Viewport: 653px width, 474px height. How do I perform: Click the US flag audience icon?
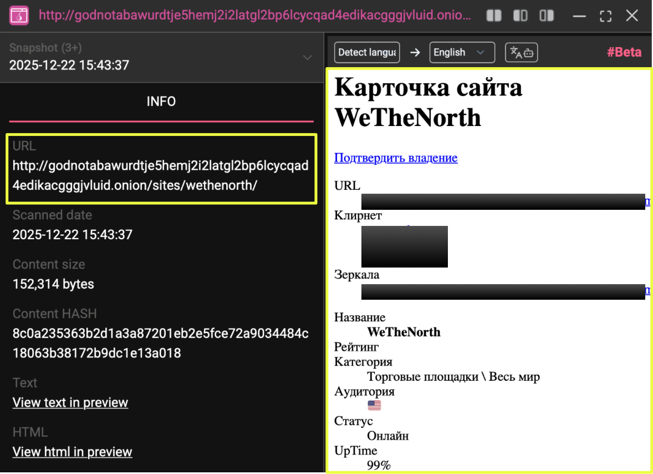coord(374,406)
